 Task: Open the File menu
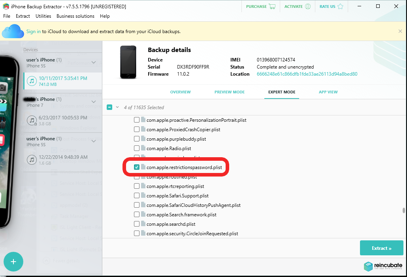click(x=7, y=16)
